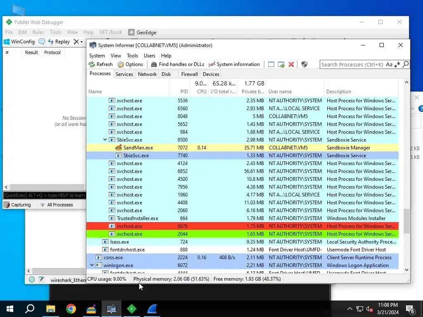Screen dimensions: 423x317
Task: Switch to the Firewall tab
Action: (189, 74)
